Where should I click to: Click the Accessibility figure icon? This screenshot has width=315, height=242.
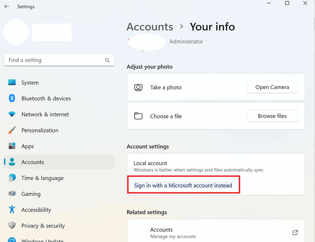point(12,210)
